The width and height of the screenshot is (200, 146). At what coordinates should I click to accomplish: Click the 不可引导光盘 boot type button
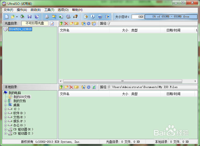(x=35, y=23)
